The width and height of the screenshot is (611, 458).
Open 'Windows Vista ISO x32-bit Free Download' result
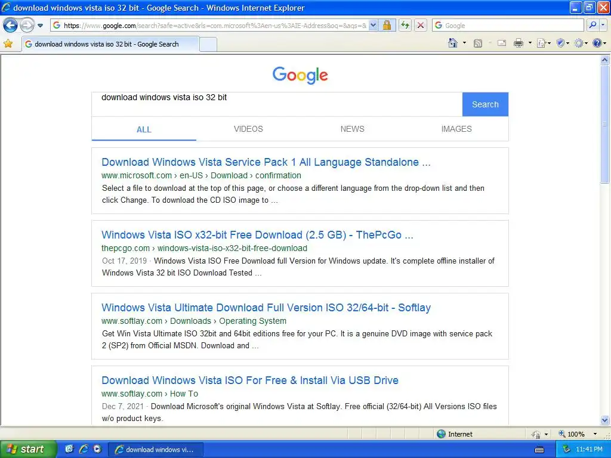point(257,235)
